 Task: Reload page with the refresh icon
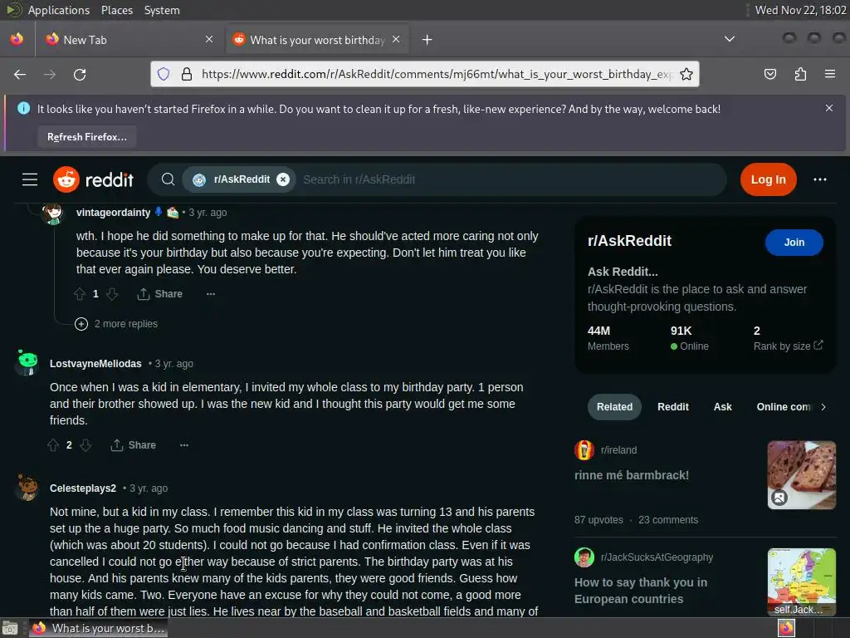coord(80,74)
